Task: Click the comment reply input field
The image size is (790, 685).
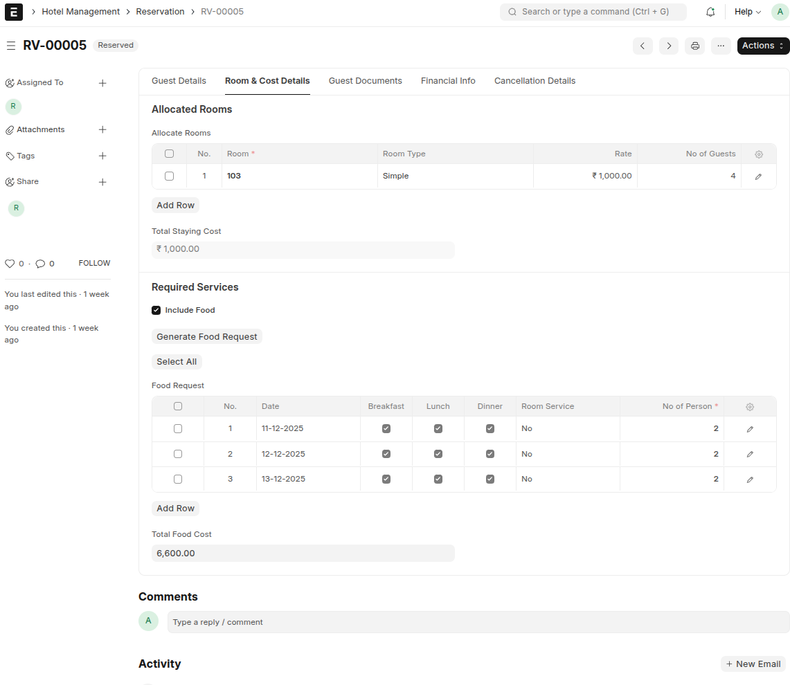Action: [415, 621]
